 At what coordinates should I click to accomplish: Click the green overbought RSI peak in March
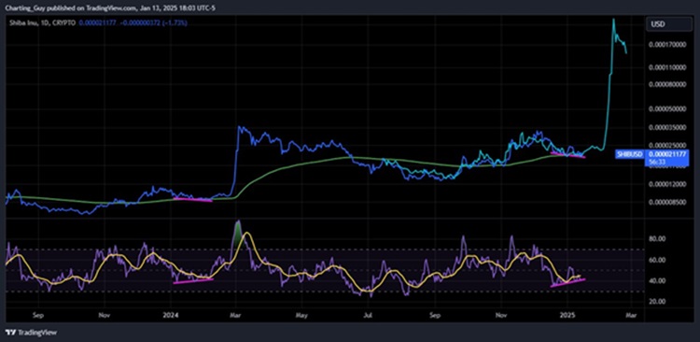238,230
